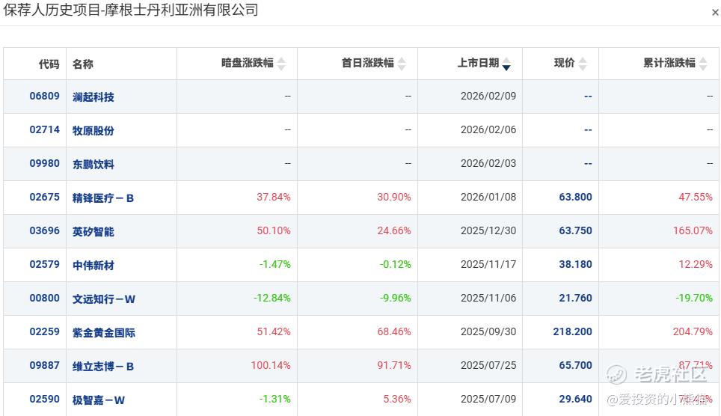Image resolution: width=721 pixels, height=416 pixels.
Task: Select listing date 2025/07/25
Action: pos(488,365)
